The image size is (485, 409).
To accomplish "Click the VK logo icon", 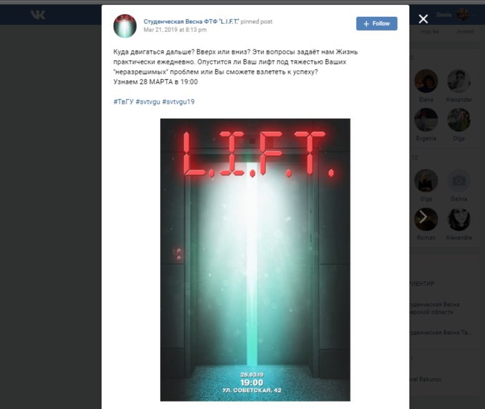I will click(x=37, y=14).
